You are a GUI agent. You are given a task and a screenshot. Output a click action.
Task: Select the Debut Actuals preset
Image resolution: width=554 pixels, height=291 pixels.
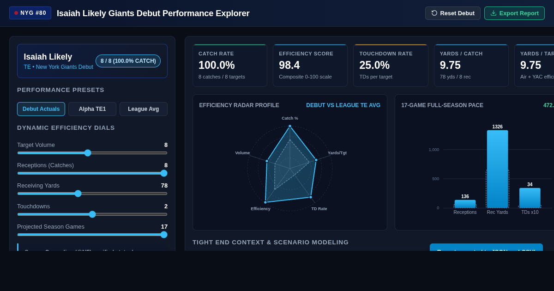(x=41, y=109)
